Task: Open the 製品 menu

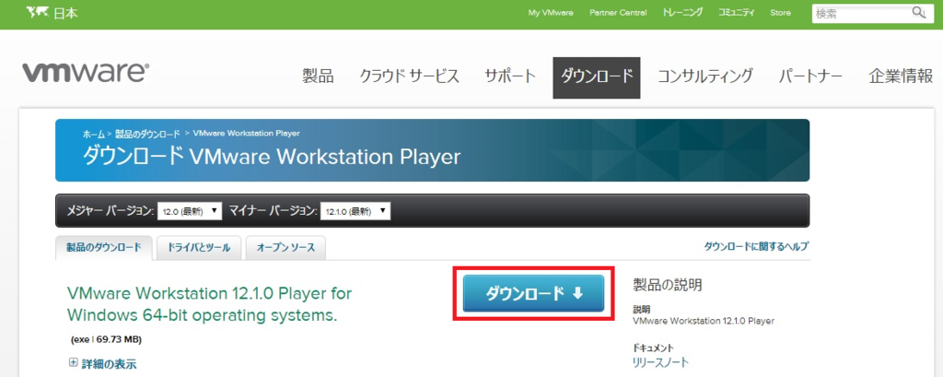Action: click(x=318, y=77)
